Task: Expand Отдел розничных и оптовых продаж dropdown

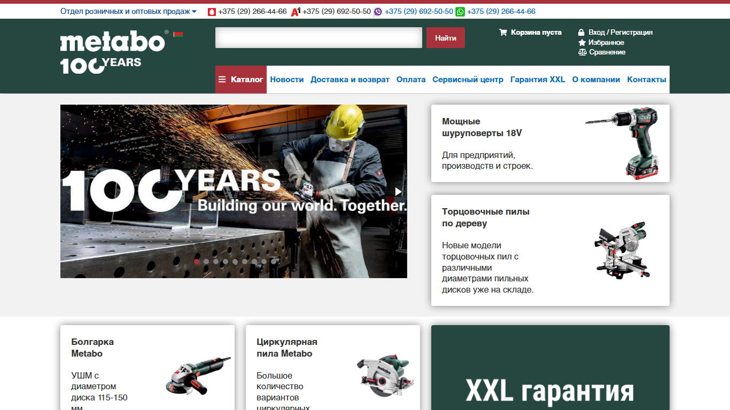Action: pyautogui.click(x=128, y=11)
